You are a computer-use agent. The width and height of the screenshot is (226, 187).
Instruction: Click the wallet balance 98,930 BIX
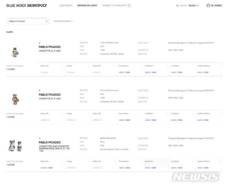(194, 6)
